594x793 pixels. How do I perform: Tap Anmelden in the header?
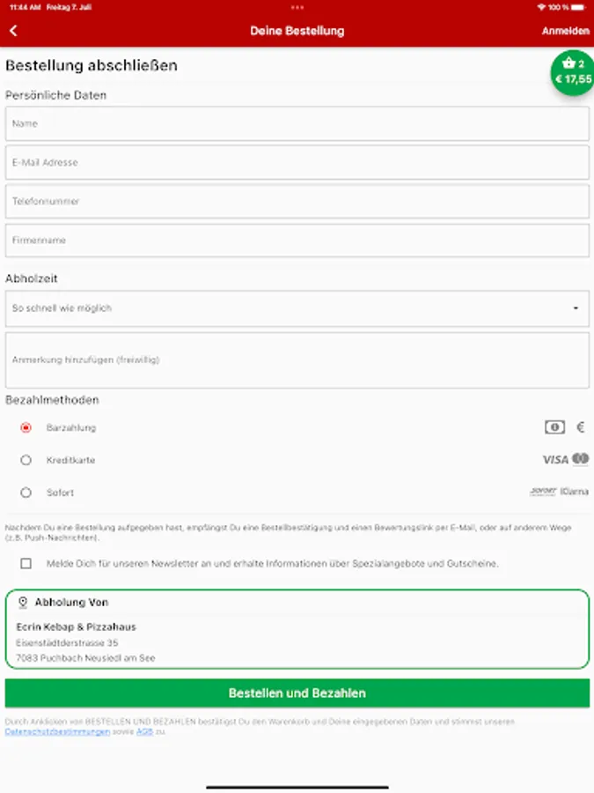565,31
